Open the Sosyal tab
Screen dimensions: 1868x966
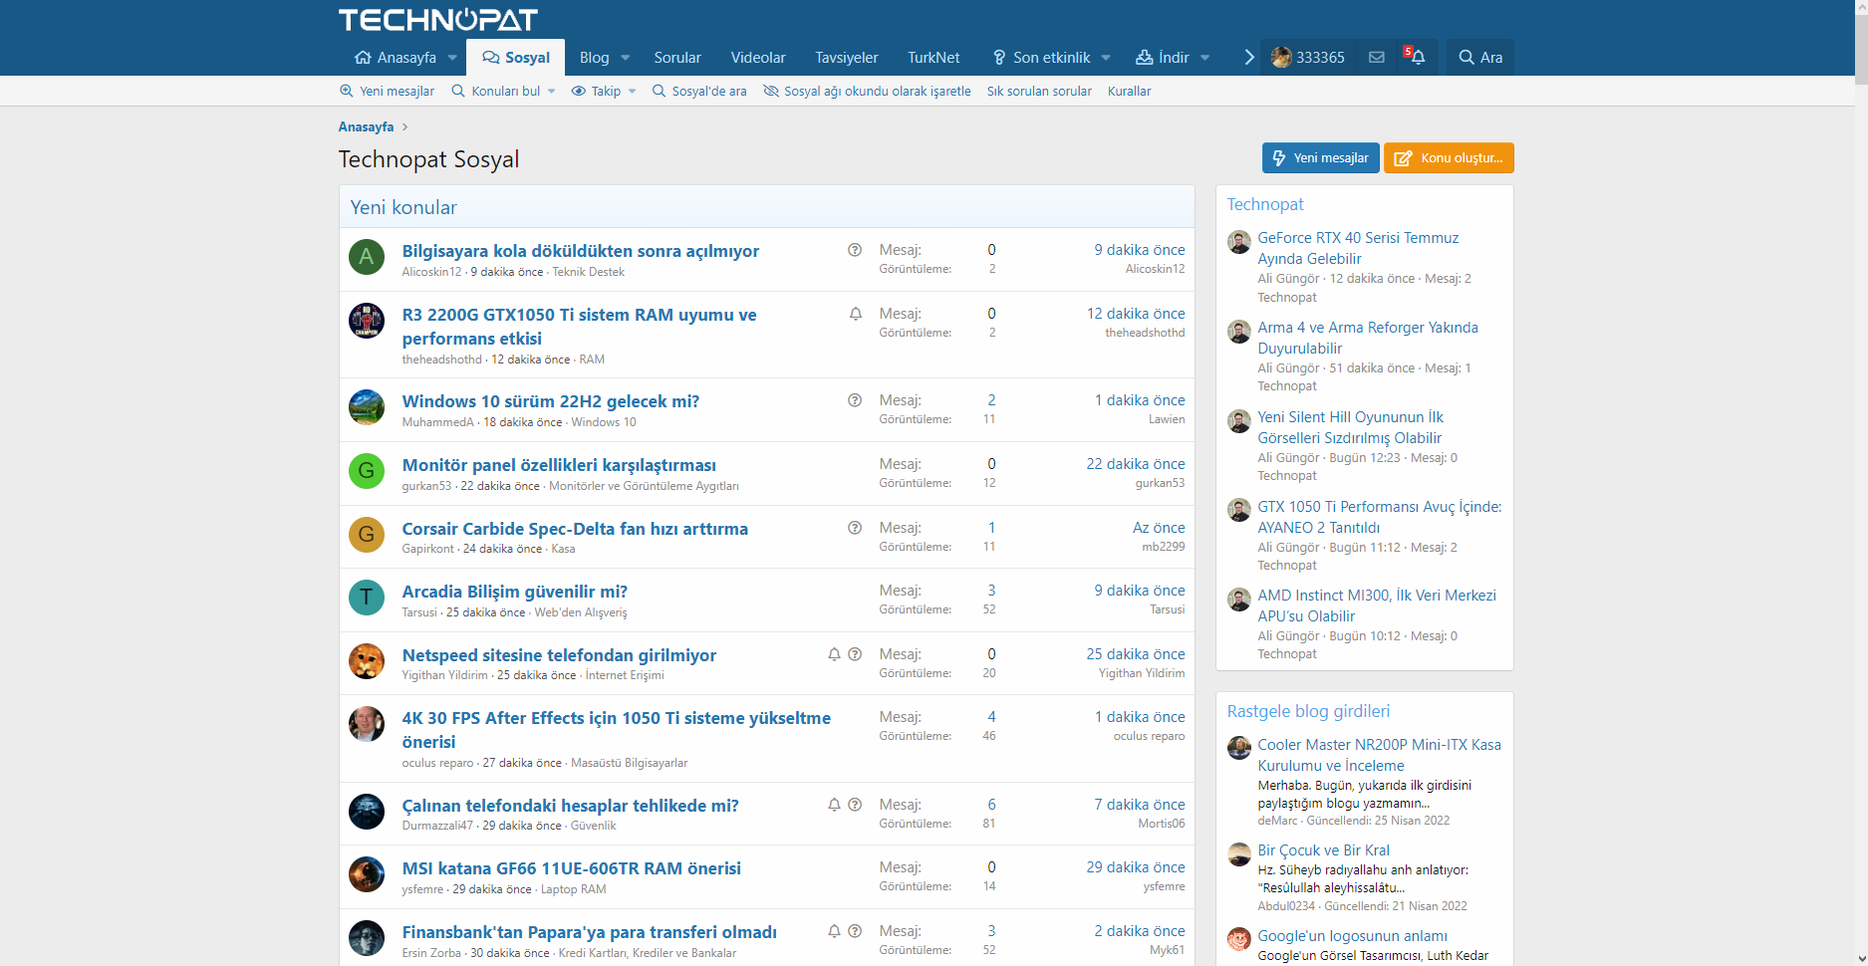[x=516, y=58]
